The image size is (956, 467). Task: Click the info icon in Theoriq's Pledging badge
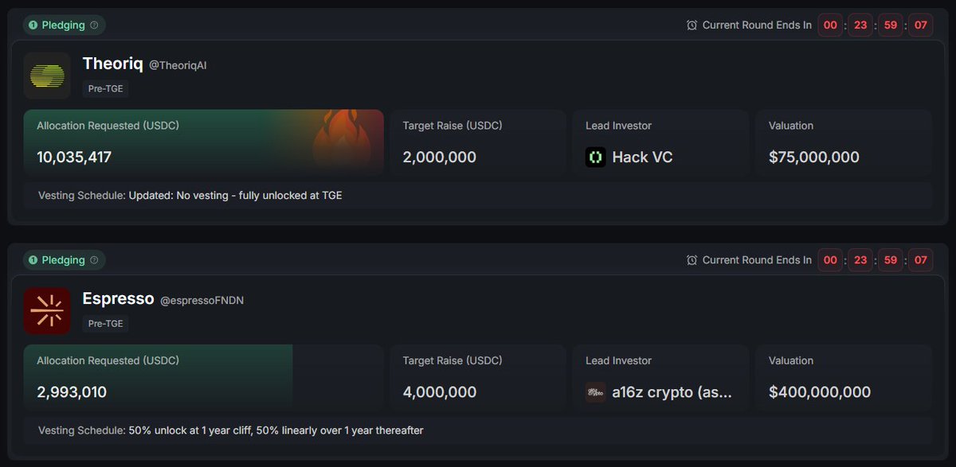pyautogui.click(x=94, y=25)
